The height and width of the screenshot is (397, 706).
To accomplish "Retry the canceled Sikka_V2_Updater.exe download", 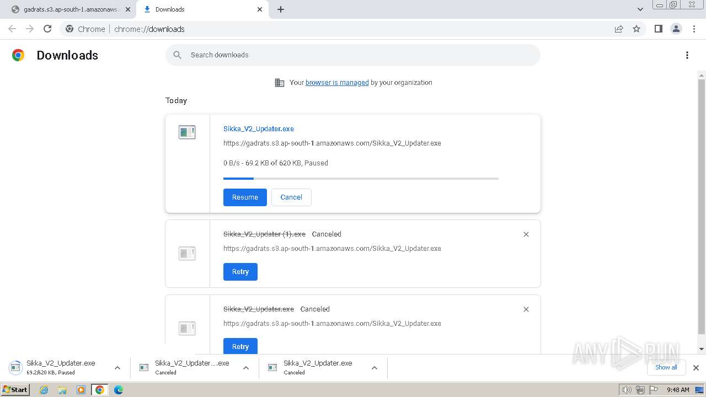I will coord(240,346).
